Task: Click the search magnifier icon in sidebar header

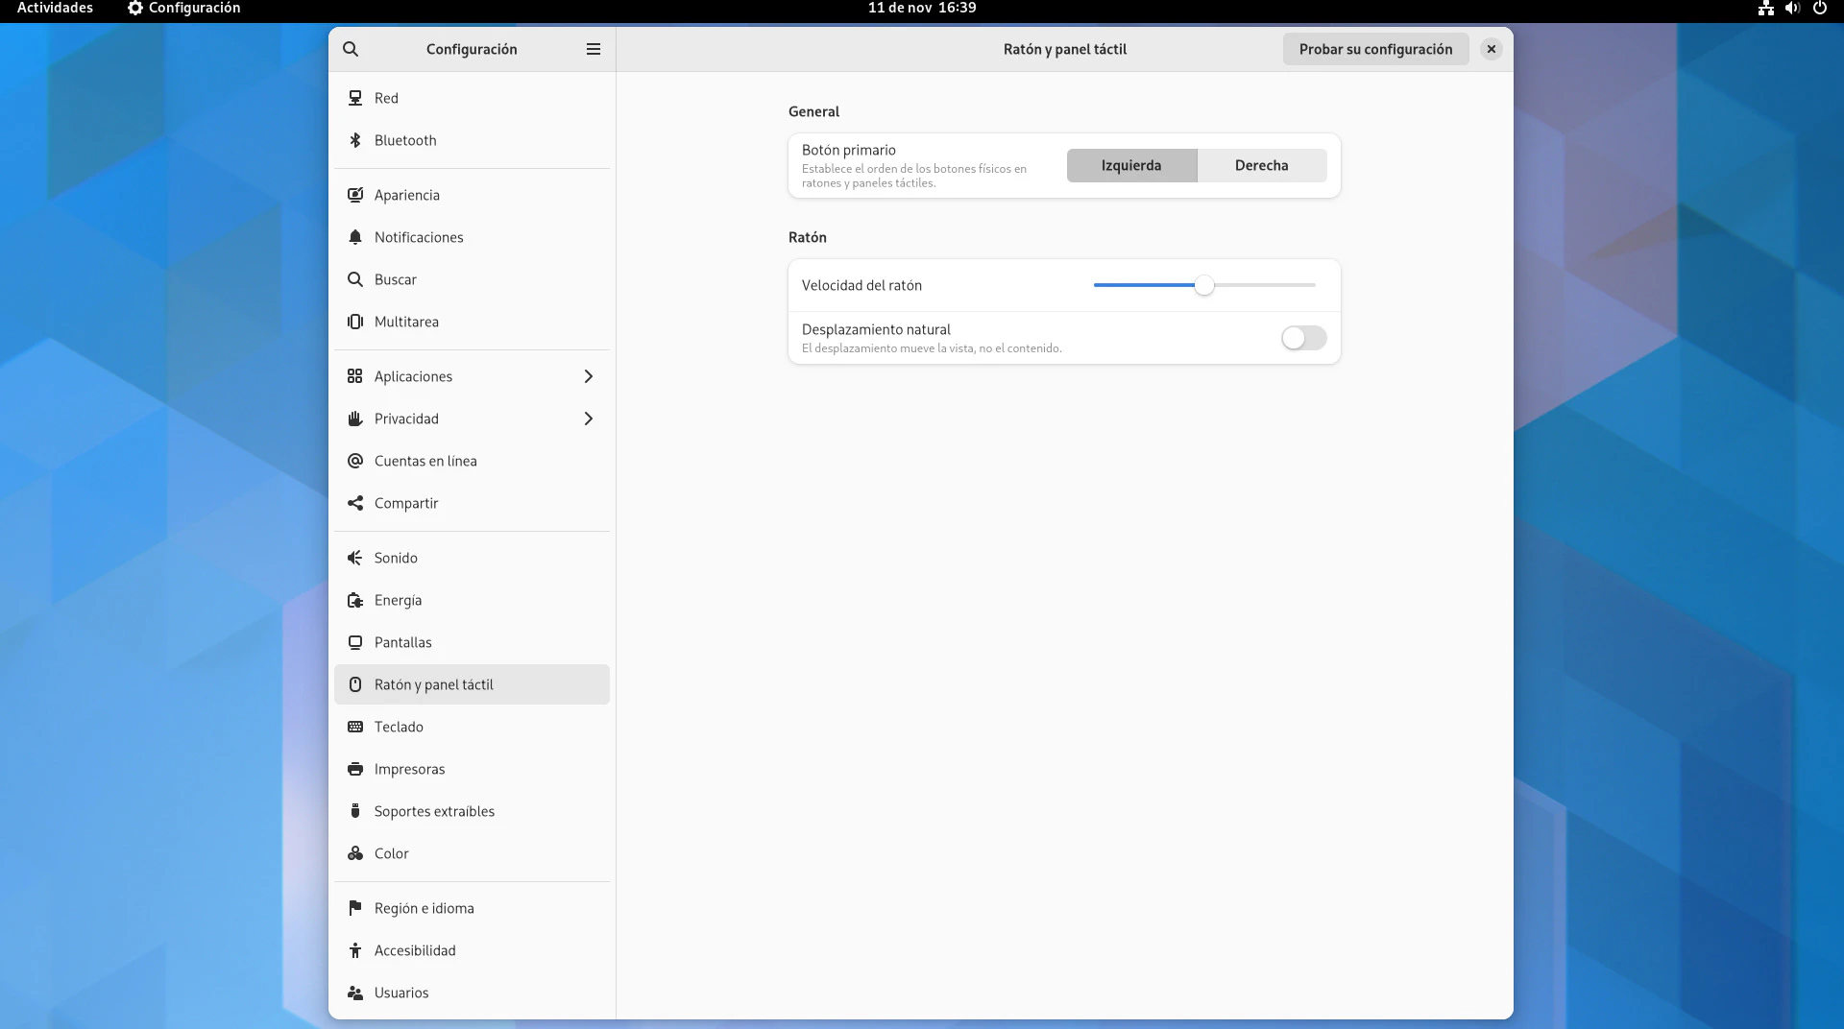Action: click(x=351, y=49)
